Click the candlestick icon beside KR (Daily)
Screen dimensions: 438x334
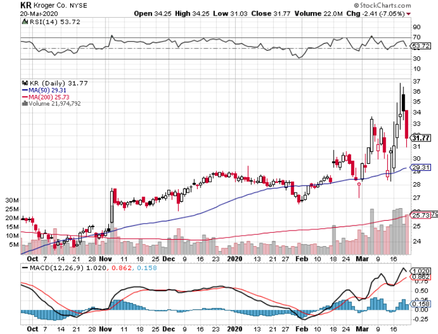pyautogui.click(x=25, y=83)
